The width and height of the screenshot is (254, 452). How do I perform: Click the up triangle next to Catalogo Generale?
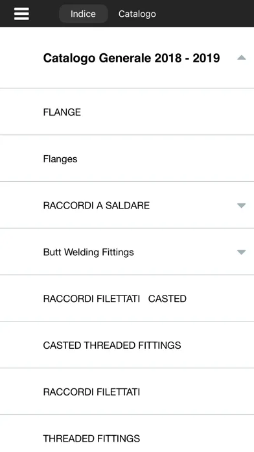241,58
